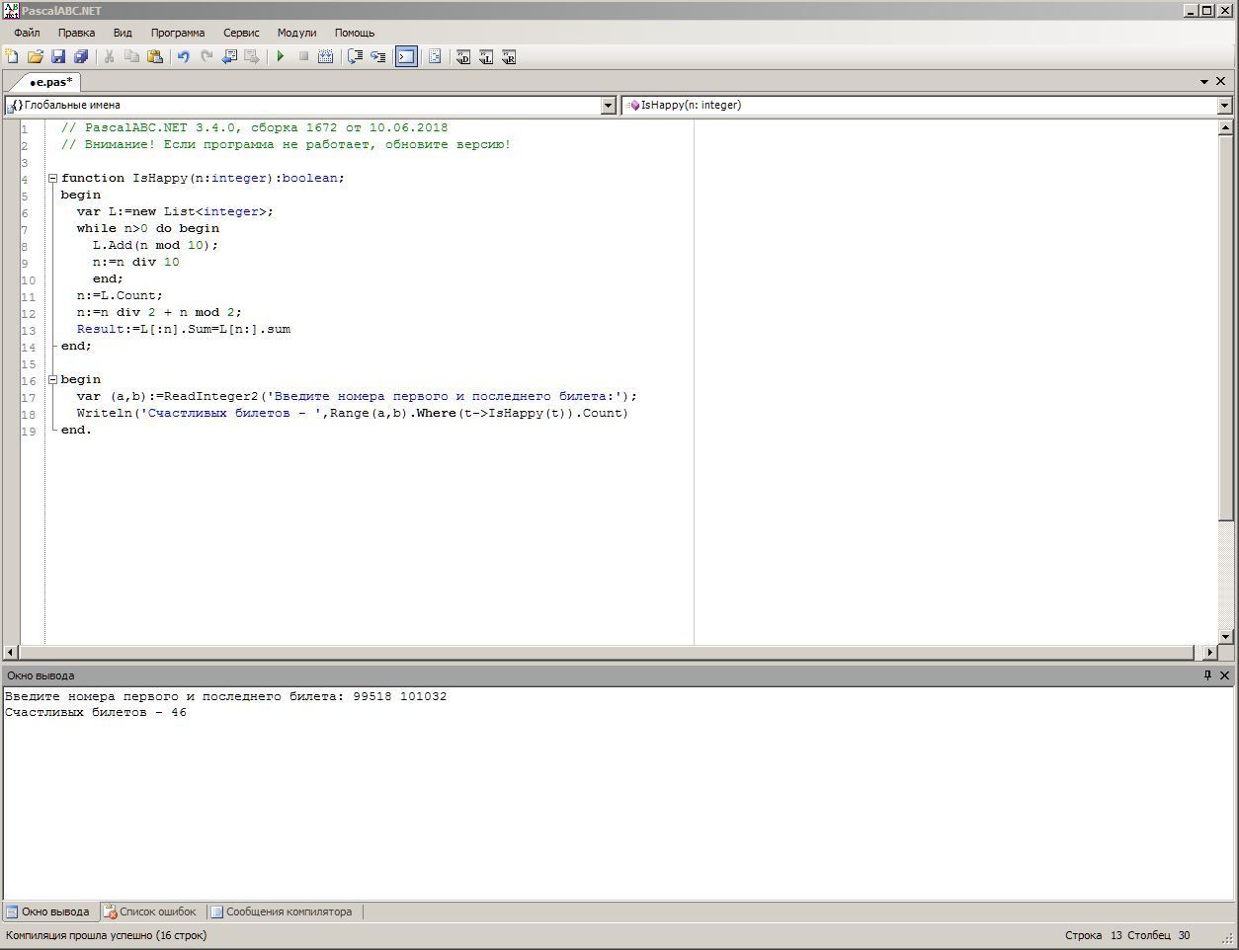Close the Окно вывода panel

1225,675
